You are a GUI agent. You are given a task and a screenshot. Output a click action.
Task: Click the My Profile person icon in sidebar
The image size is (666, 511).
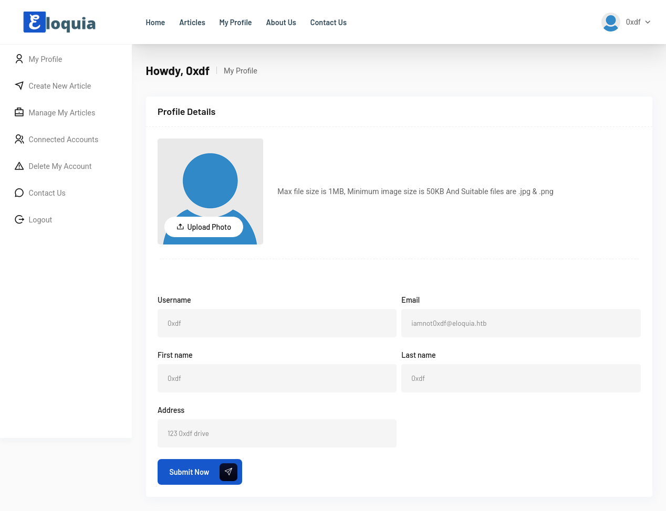(19, 59)
